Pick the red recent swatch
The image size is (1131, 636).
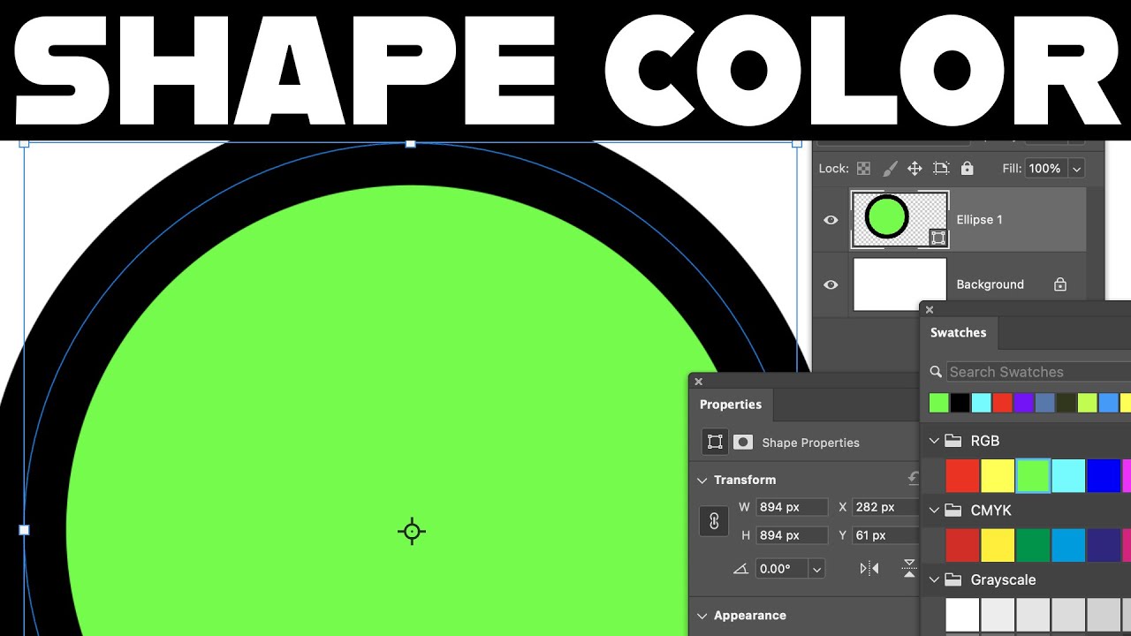(1003, 403)
